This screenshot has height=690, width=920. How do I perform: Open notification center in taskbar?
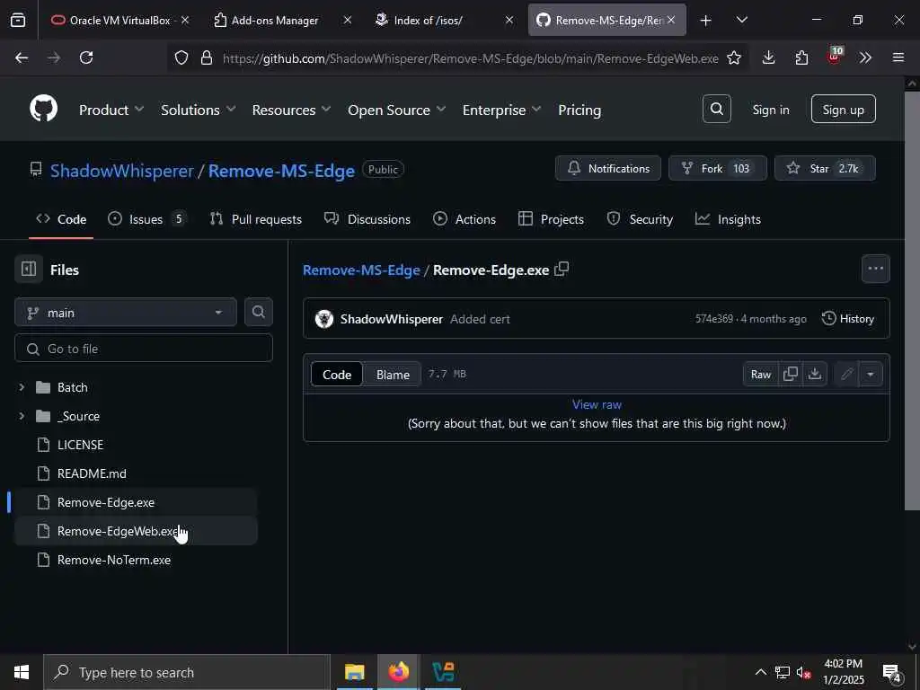(x=892, y=673)
